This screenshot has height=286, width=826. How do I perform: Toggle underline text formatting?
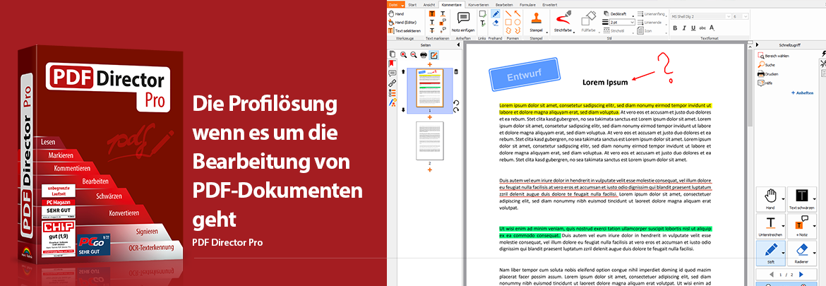[x=693, y=28]
